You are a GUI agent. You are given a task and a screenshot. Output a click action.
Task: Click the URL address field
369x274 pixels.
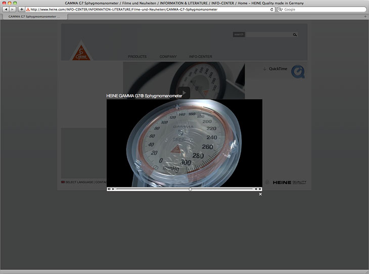(x=150, y=10)
